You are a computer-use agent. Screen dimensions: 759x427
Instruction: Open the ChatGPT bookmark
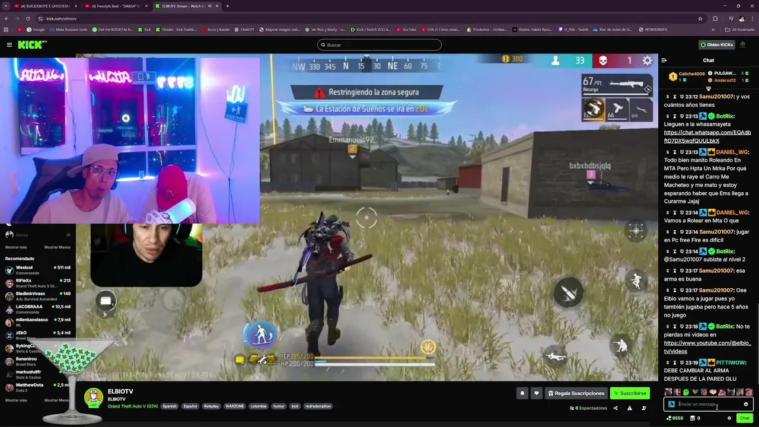point(244,30)
